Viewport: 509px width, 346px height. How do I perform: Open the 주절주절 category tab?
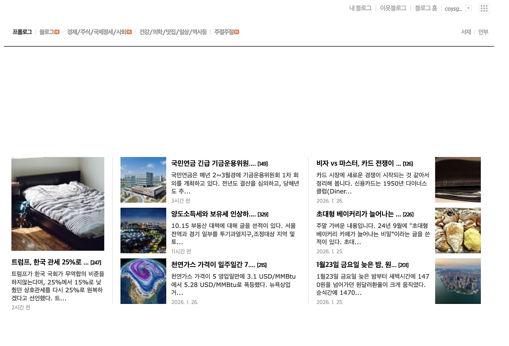point(224,32)
